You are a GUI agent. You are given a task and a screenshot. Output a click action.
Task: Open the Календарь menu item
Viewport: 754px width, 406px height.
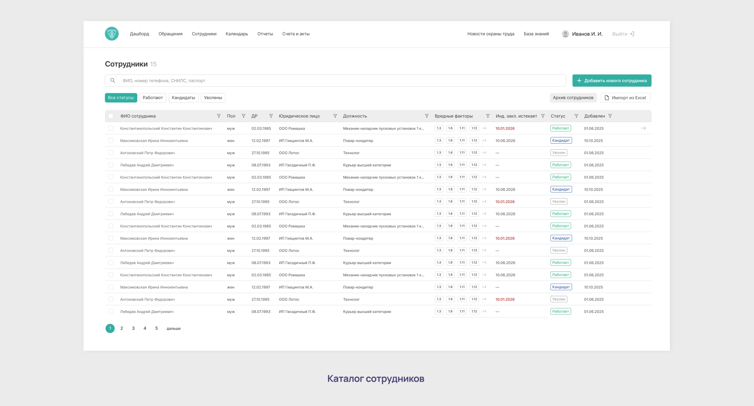[237, 34]
